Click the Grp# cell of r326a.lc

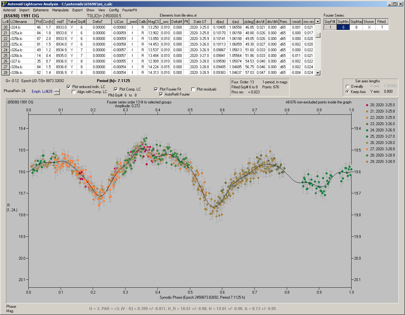click(x=81, y=50)
